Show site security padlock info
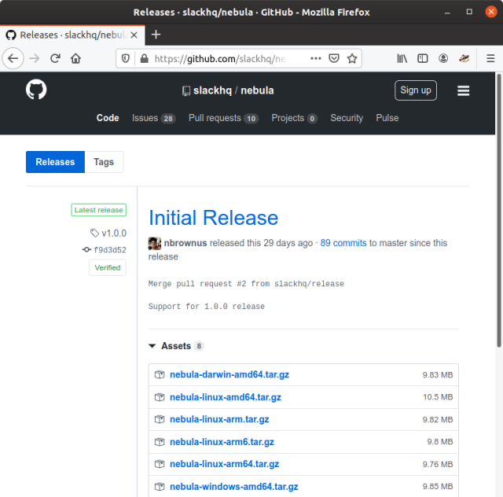This screenshot has width=503, height=497. point(145,58)
